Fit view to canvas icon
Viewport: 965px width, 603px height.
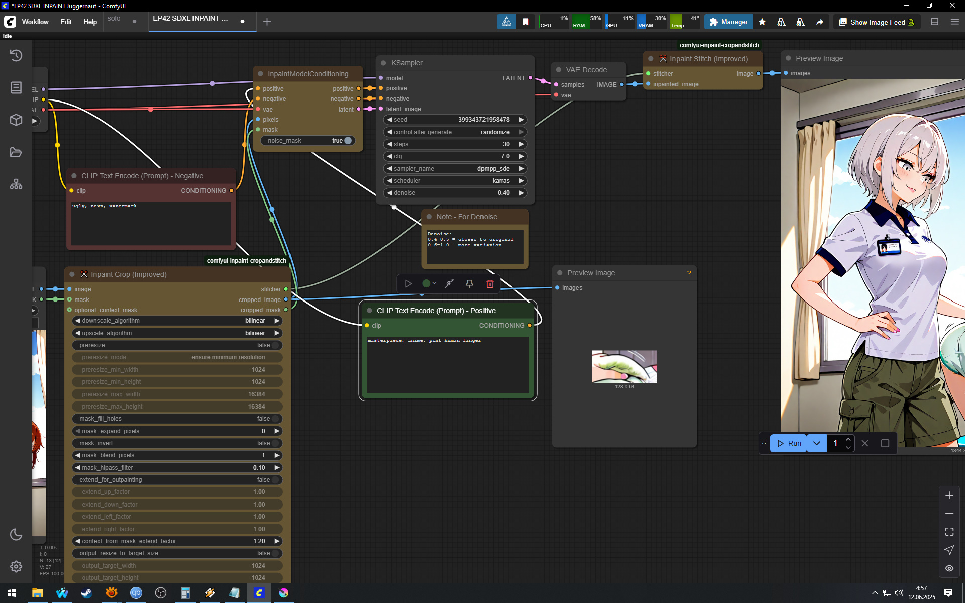(949, 532)
